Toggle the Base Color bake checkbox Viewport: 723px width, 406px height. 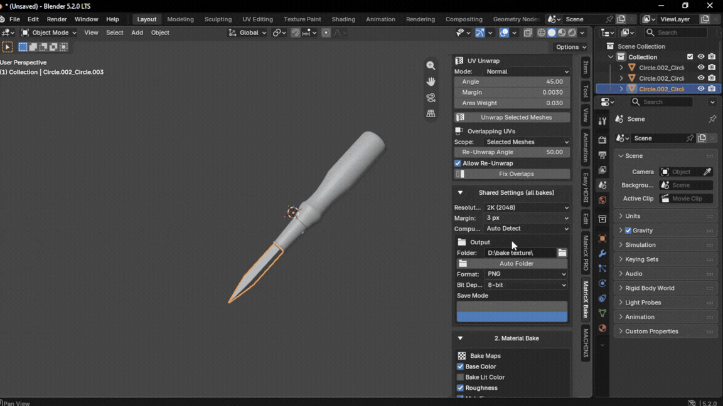[460, 367]
